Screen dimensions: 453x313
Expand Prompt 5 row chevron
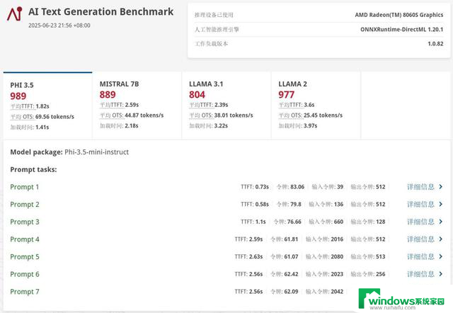440,256
